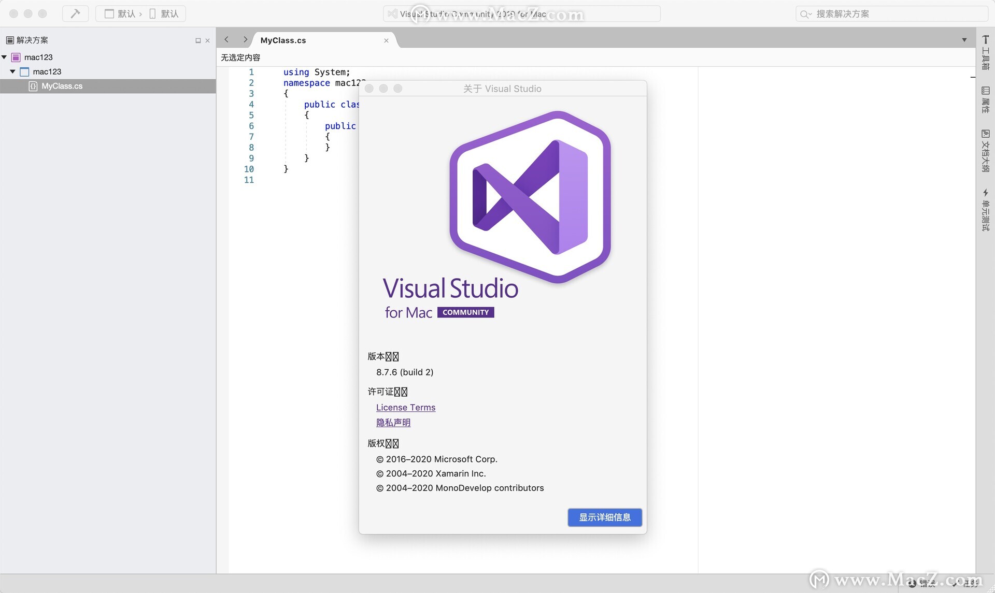Click the mac123 solution icon
Screen dimensions: 995x593
[16, 57]
